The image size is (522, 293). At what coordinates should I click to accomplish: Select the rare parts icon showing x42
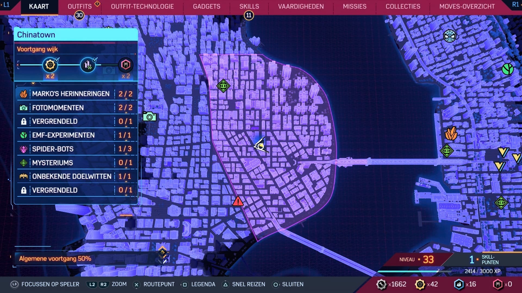pos(420,284)
